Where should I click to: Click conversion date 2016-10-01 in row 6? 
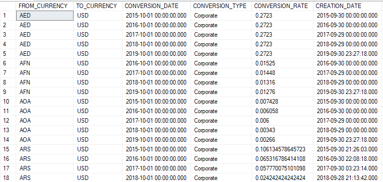pos(156,63)
